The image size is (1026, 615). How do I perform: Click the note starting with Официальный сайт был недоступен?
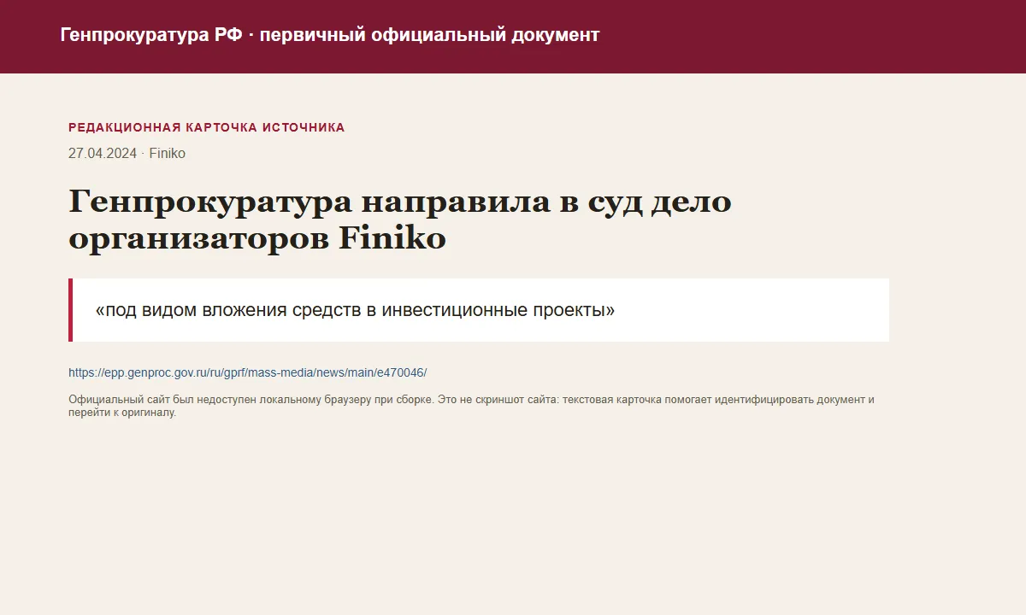(x=471, y=406)
